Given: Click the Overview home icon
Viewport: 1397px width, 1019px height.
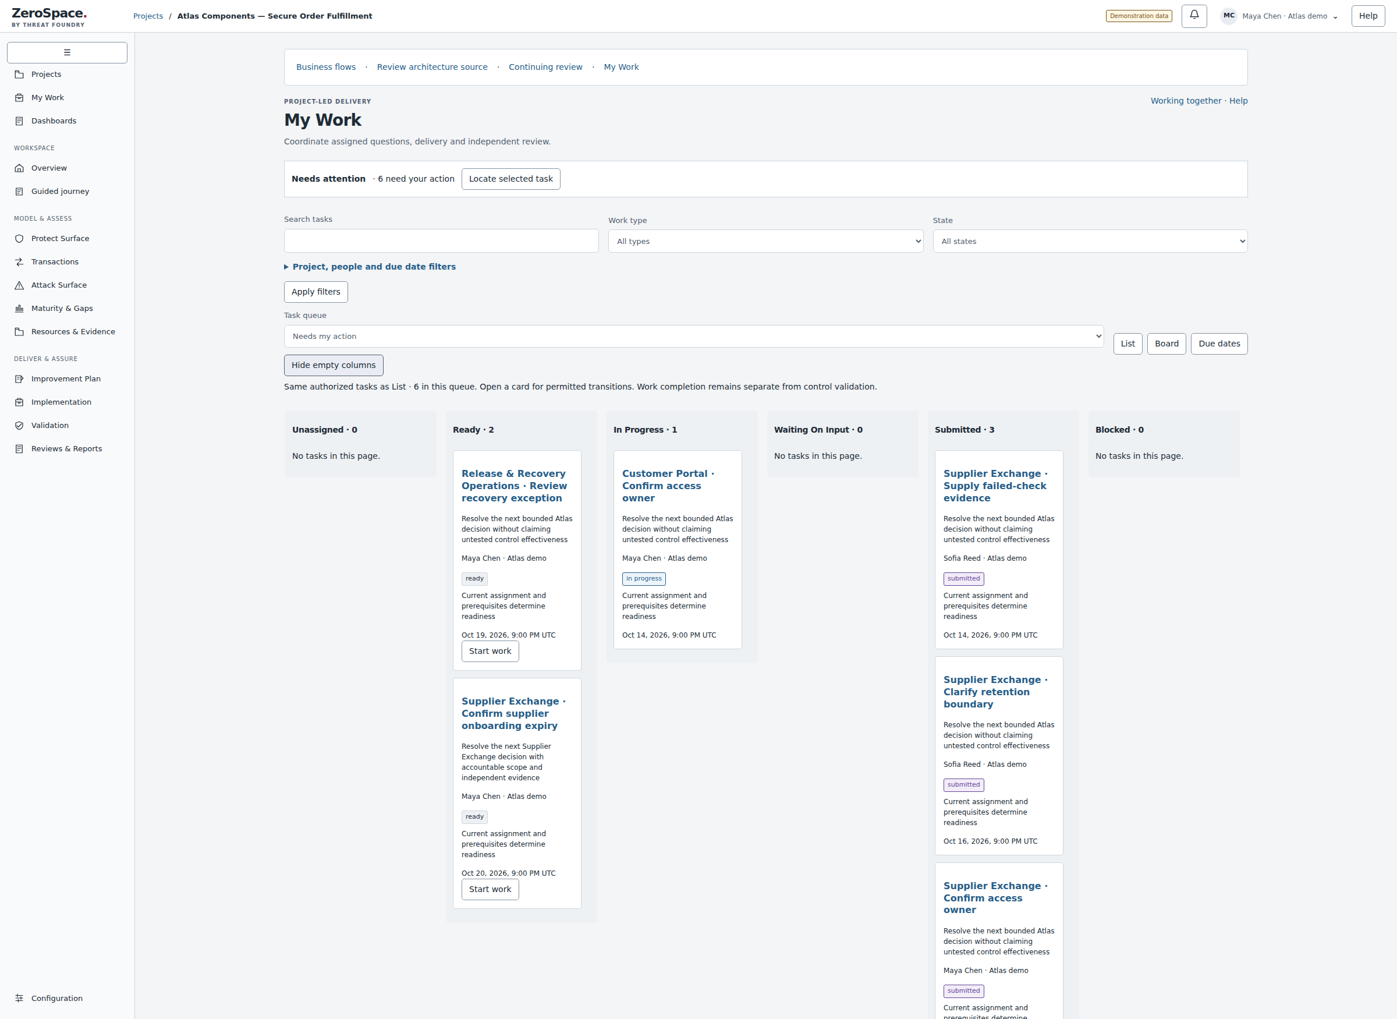Looking at the screenshot, I should pos(19,168).
